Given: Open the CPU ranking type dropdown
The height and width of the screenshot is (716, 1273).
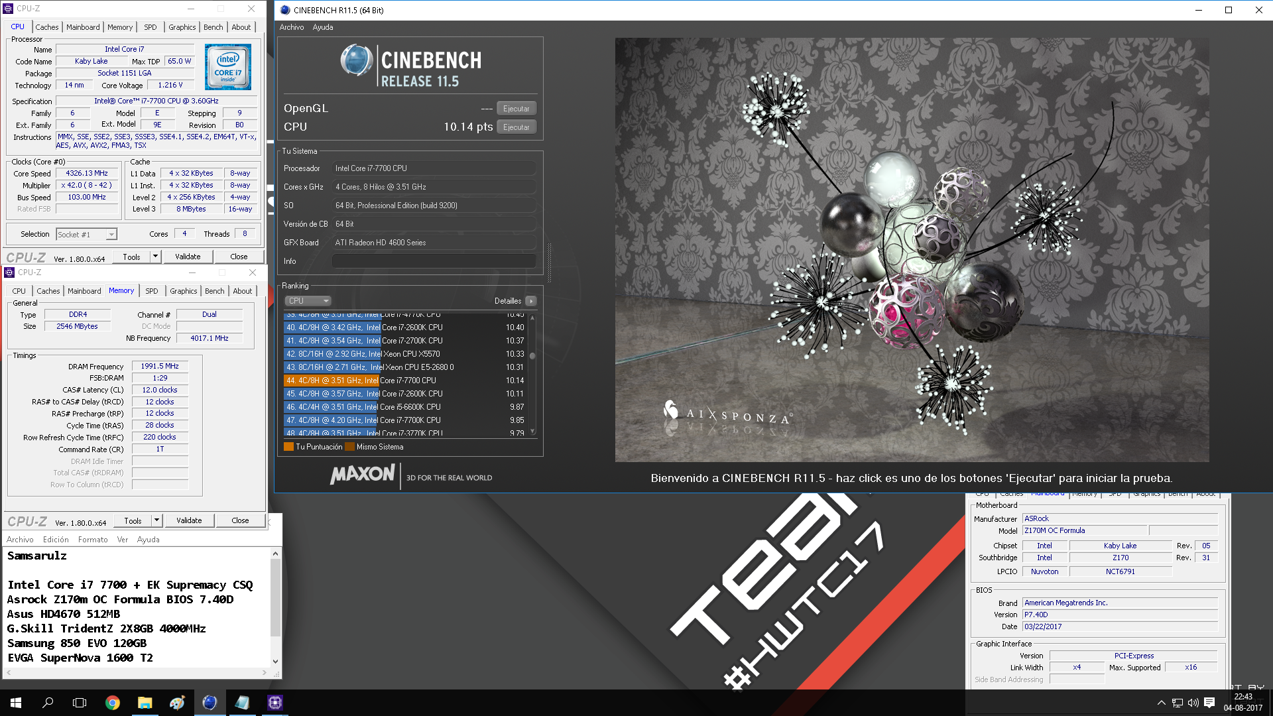Looking at the screenshot, I should click(x=308, y=301).
